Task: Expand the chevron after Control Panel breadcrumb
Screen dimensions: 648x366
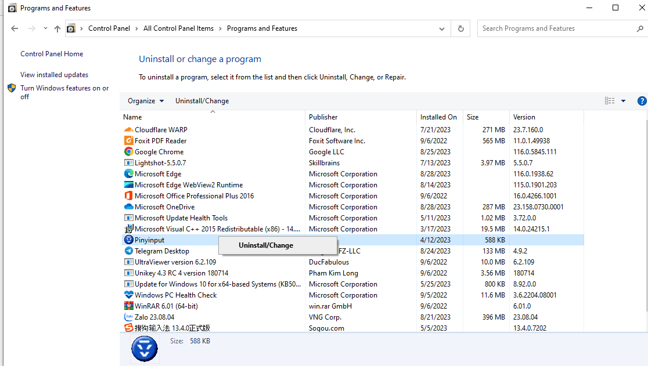Action: tap(136, 28)
